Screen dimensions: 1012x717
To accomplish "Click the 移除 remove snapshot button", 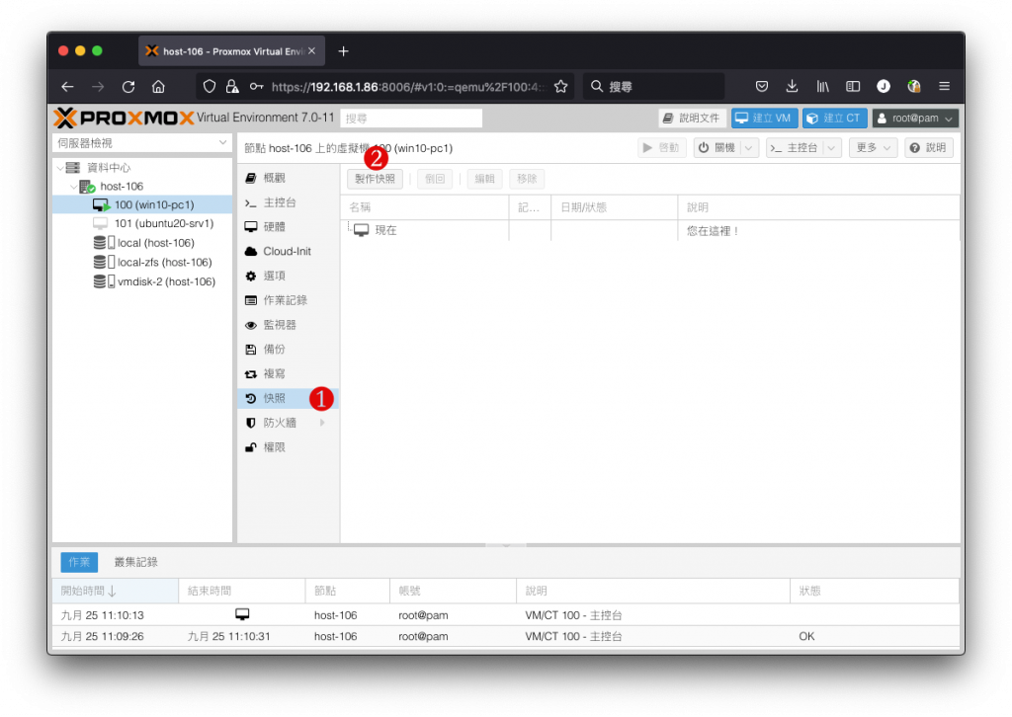I will (x=528, y=179).
